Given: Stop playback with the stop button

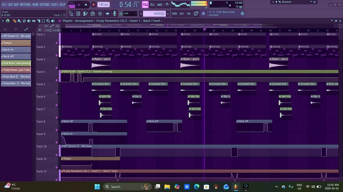Looking at the screenshot, I should 86,5.
